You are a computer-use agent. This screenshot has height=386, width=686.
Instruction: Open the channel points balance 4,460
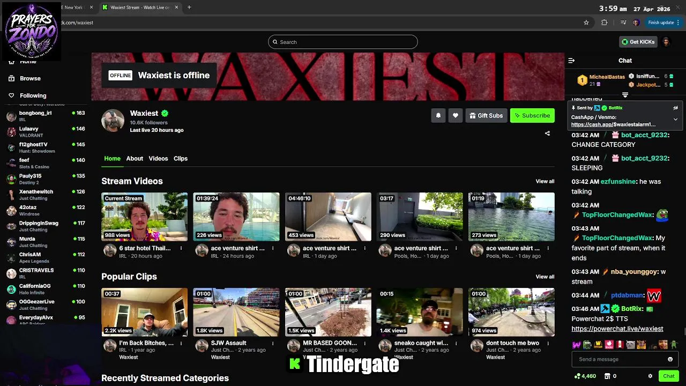[x=585, y=376]
